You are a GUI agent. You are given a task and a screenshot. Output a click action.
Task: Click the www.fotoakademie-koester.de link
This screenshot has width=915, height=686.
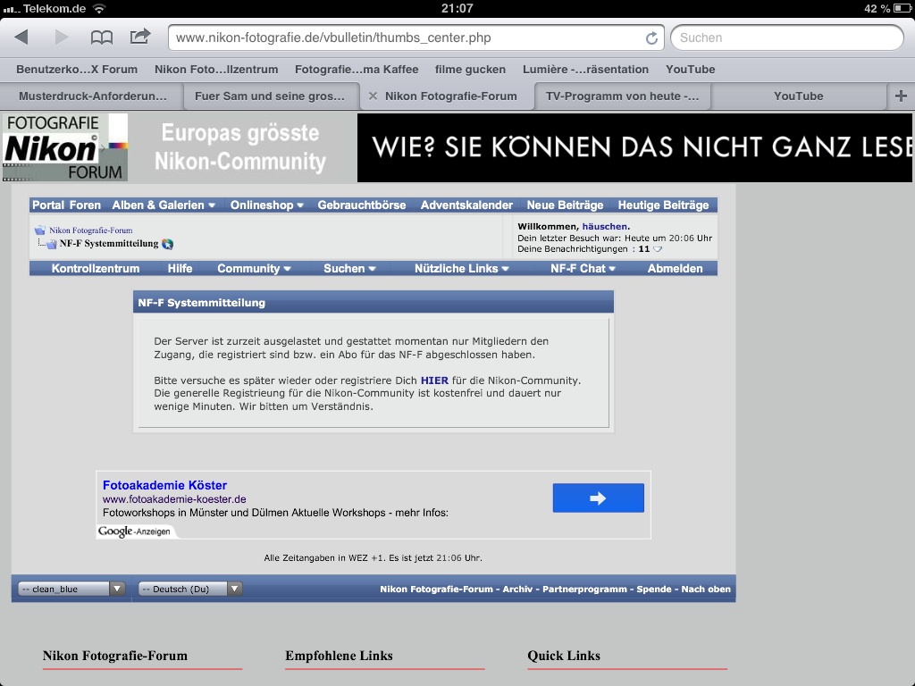tap(174, 499)
